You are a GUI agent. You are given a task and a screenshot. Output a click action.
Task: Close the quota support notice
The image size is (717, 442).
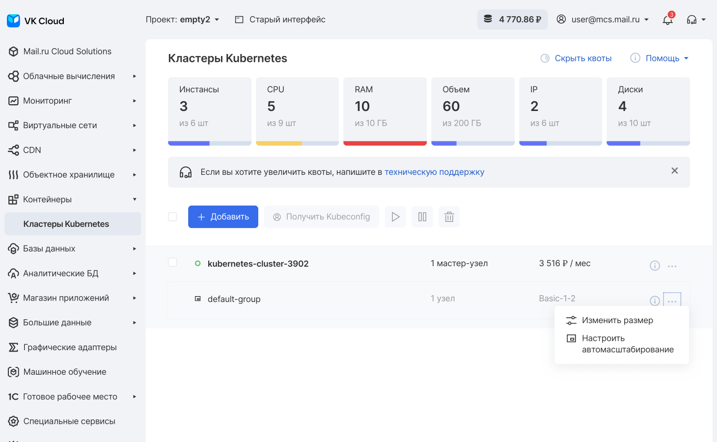[674, 170]
